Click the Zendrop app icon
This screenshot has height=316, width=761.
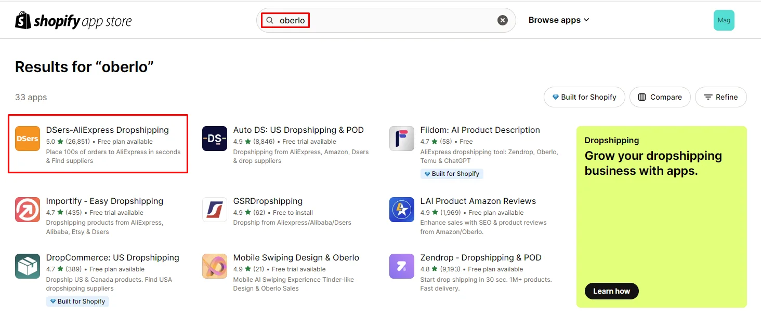(401, 266)
